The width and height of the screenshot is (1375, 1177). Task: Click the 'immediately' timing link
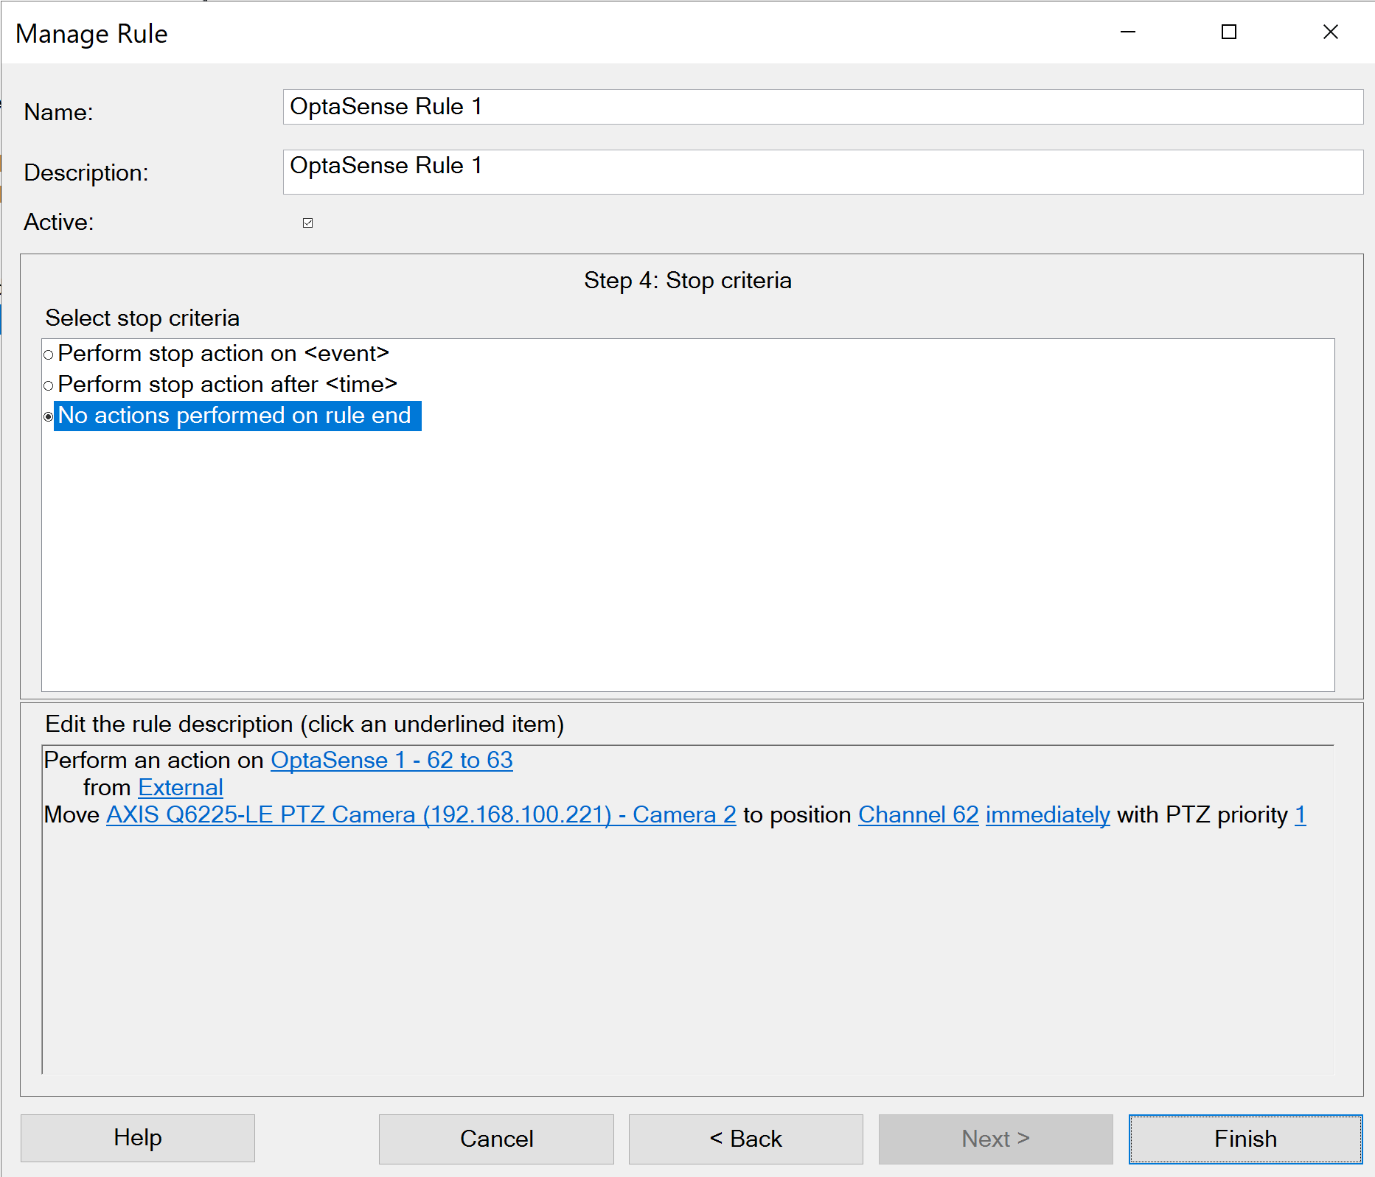click(x=1047, y=814)
